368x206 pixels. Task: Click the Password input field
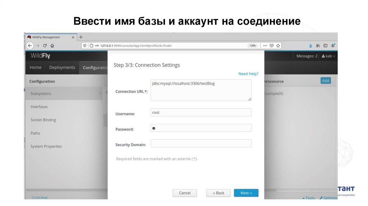point(201,128)
